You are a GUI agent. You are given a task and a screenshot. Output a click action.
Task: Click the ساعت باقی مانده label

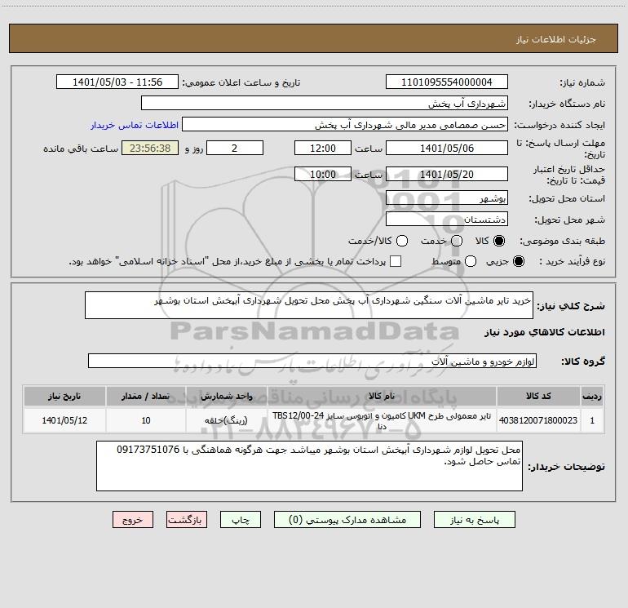(81, 149)
